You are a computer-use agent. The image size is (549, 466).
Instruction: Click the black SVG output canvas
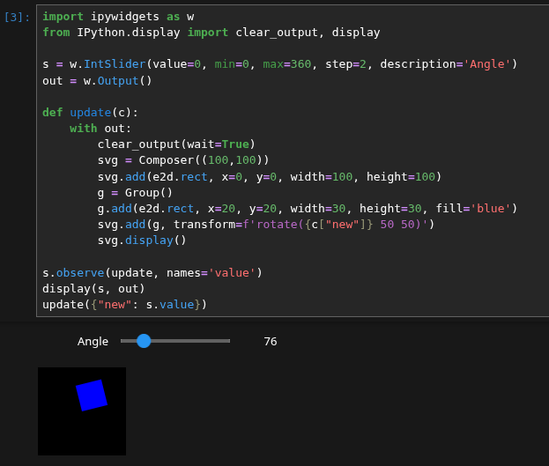(x=82, y=411)
